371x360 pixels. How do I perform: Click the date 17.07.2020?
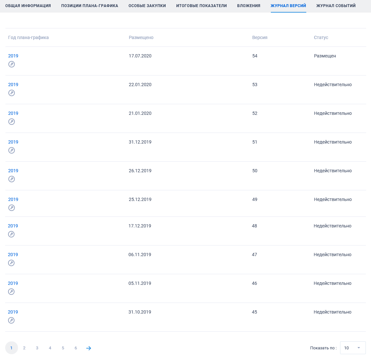(x=140, y=56)
